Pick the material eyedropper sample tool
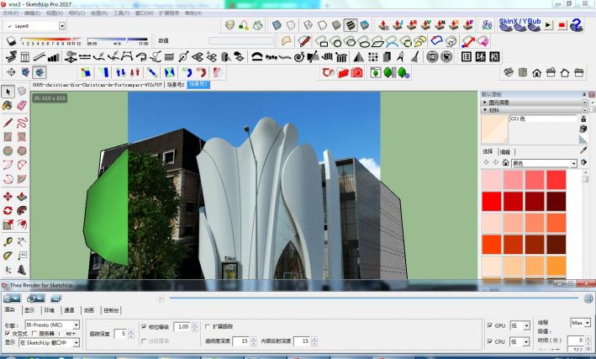Image resolution: width=596 pixels, height=359 pixels. point(583,150)
